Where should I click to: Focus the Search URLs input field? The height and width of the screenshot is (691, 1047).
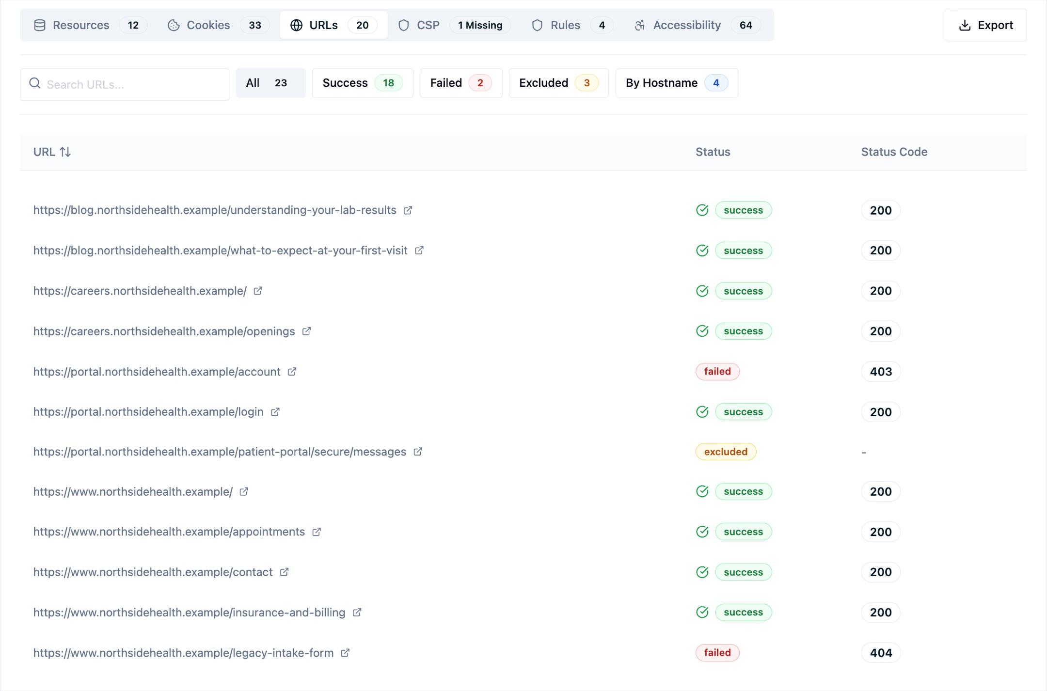click(125, 84)
